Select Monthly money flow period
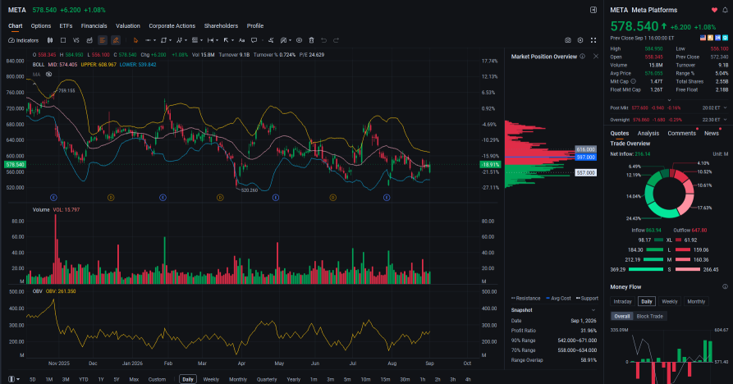 pos(696,302)
